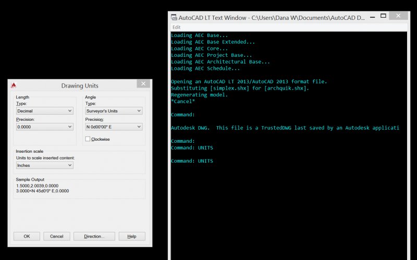Open the Edit menu in Text Window
The height and width of the screenshot is (260, 417).
click(x=176, y=27)
